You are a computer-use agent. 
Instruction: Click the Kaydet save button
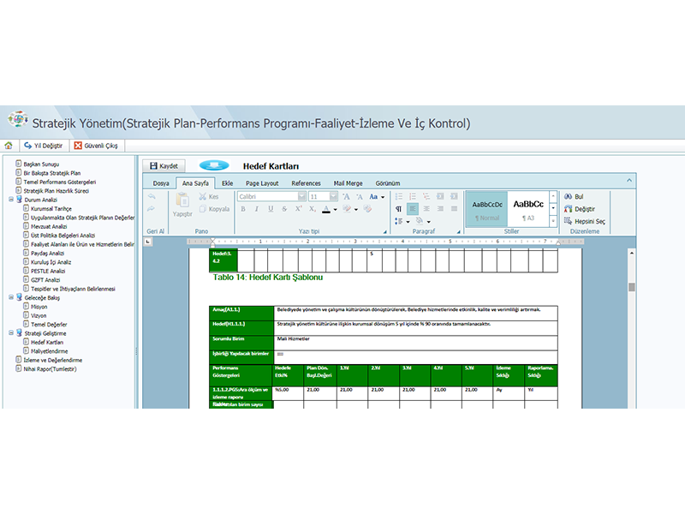pyautogui.click(x=164, y=165)
